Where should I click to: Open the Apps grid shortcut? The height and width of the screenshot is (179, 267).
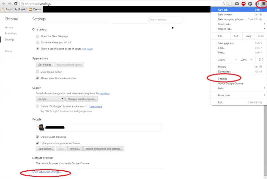pyautogui.click(x=6, y=9)
